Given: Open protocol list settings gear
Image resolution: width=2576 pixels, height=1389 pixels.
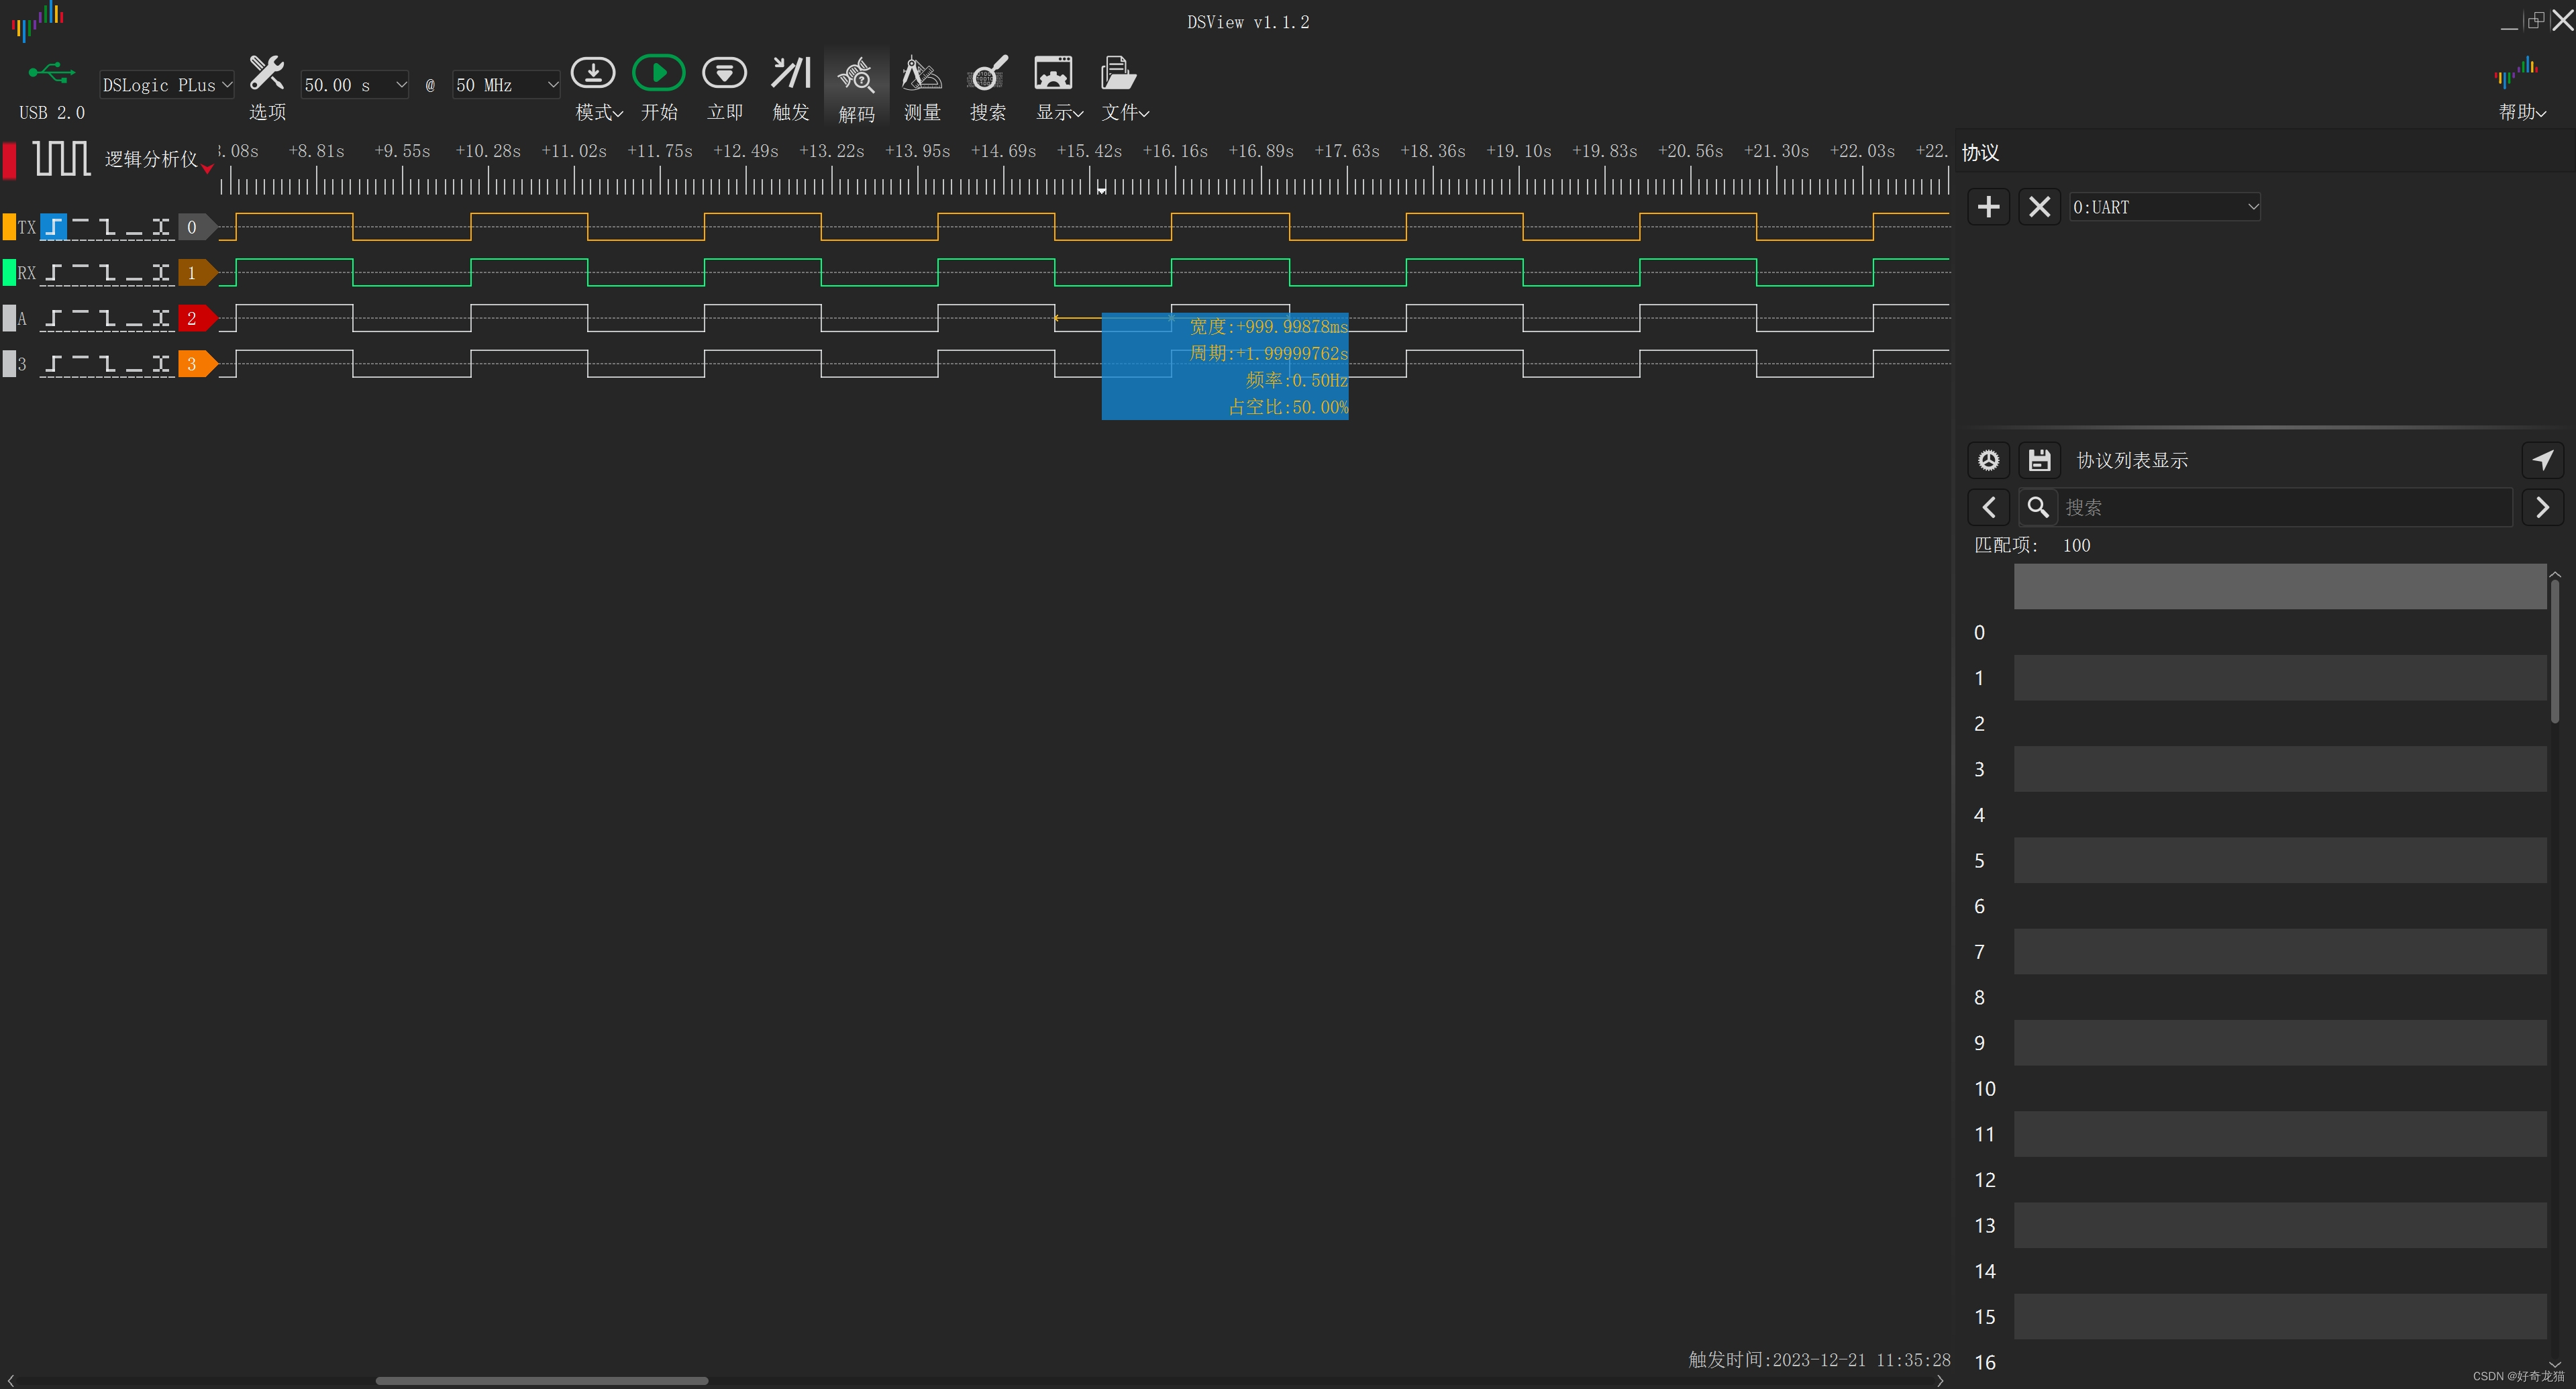Looking at the screenshot, I should [x=1989, y=460].
